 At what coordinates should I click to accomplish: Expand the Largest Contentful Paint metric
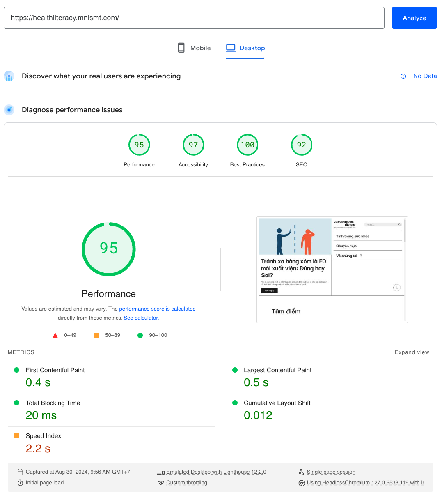(x=277, y=370)
